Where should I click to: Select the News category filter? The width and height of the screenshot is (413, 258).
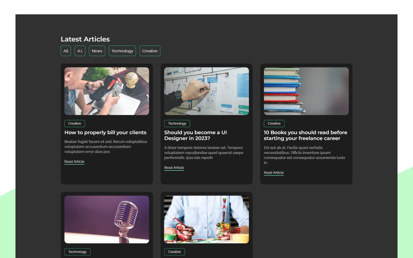coord(97,51)
